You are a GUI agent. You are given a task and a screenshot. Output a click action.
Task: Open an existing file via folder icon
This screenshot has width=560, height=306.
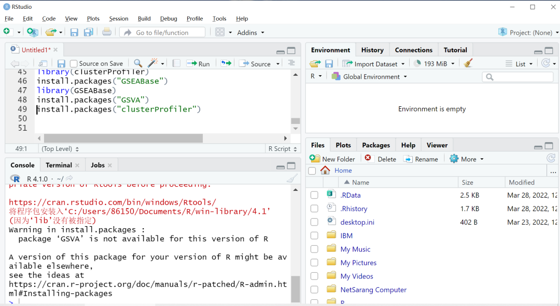pyautogui.click(x=51, y=32)
